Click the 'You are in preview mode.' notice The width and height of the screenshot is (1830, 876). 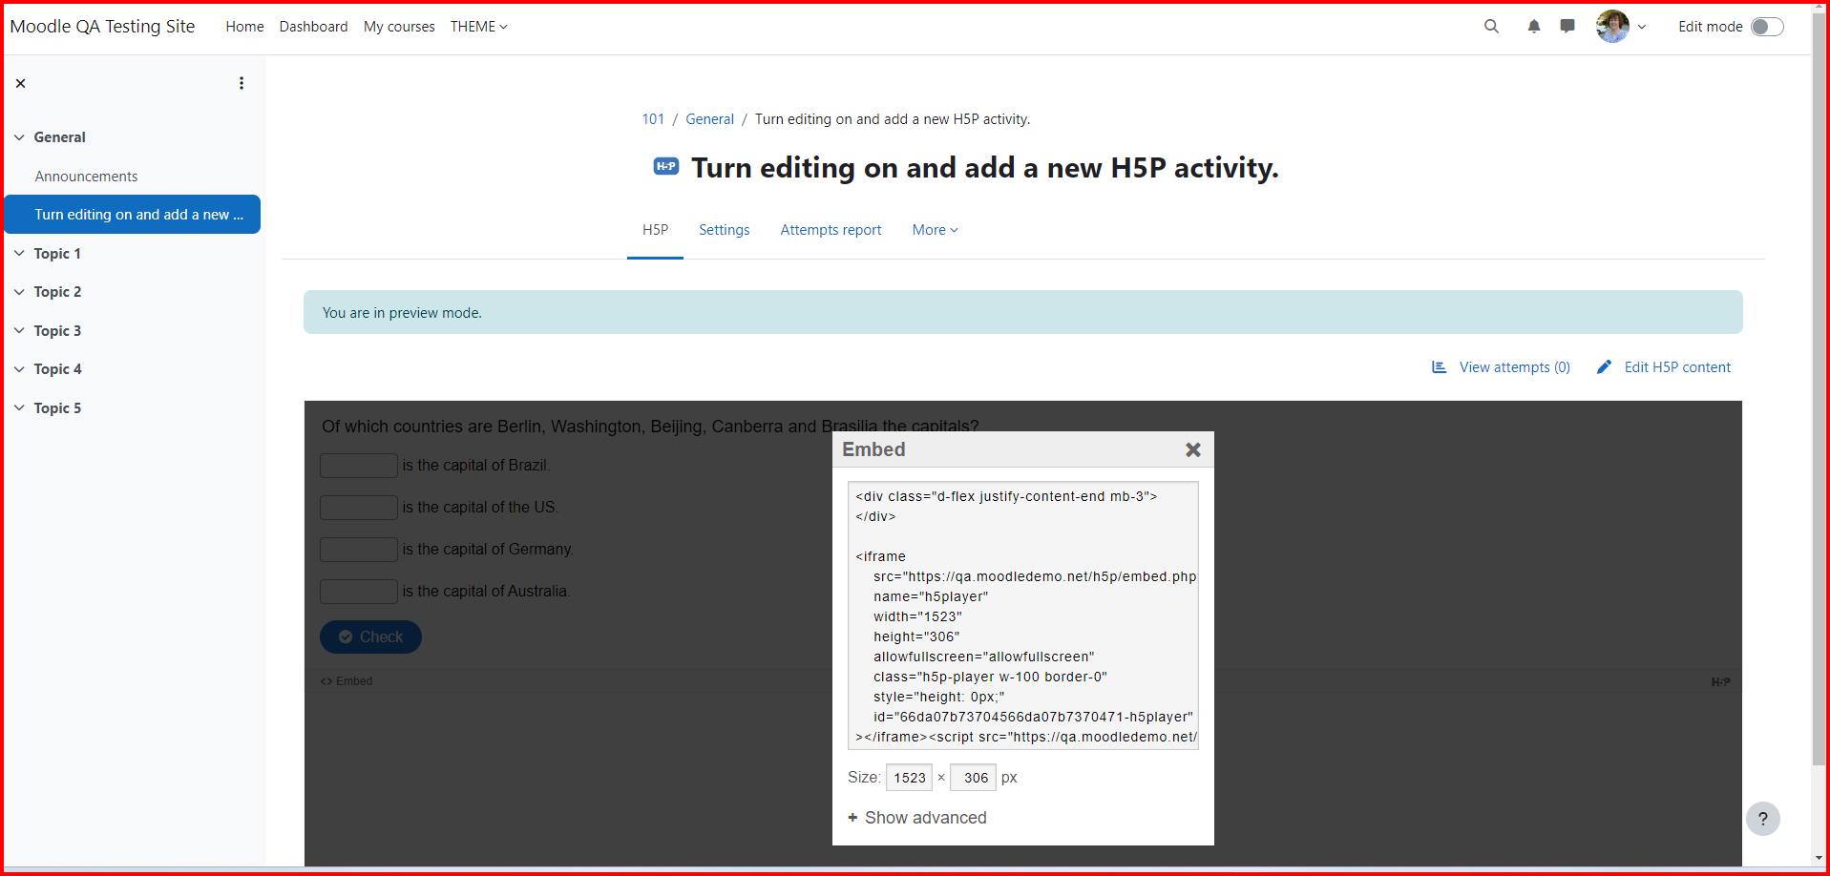pos(1022,312)
